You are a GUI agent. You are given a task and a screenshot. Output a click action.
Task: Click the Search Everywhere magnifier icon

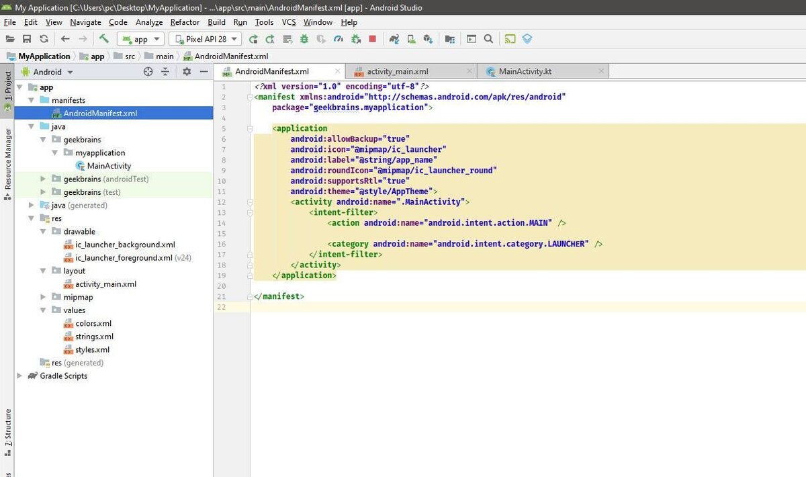(x=488, y=39)
